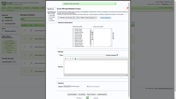176x99 pixels.
Task: Click the greyed unlink icon in editor toolbar
Action: pyautogui.click(x=78, y=59)
